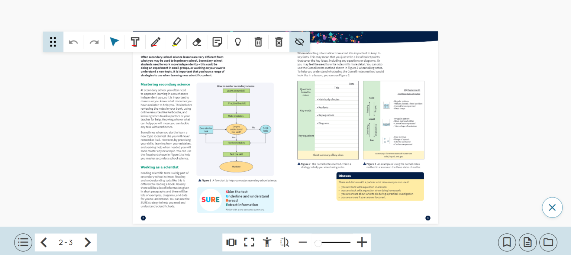The width and height of the screenshot is (571, 255).
Task: Undo the last annotation action
Action: [x=73, y=42]
